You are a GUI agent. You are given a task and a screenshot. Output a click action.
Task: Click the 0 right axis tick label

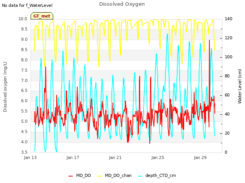pos(226,152)
